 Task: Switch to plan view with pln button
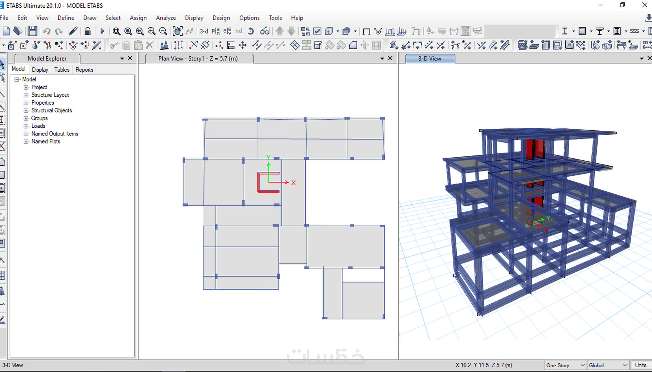pos(216,31)
